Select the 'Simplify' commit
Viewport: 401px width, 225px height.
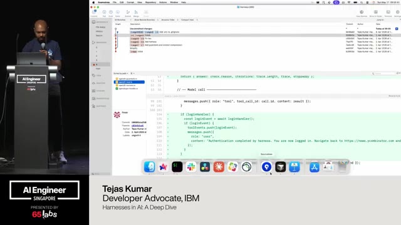coord(256,48)
